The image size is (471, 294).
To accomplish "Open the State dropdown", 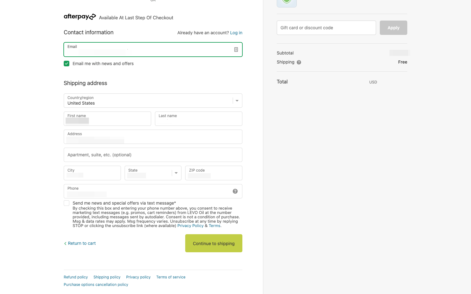I will click(x=153, y=173).
